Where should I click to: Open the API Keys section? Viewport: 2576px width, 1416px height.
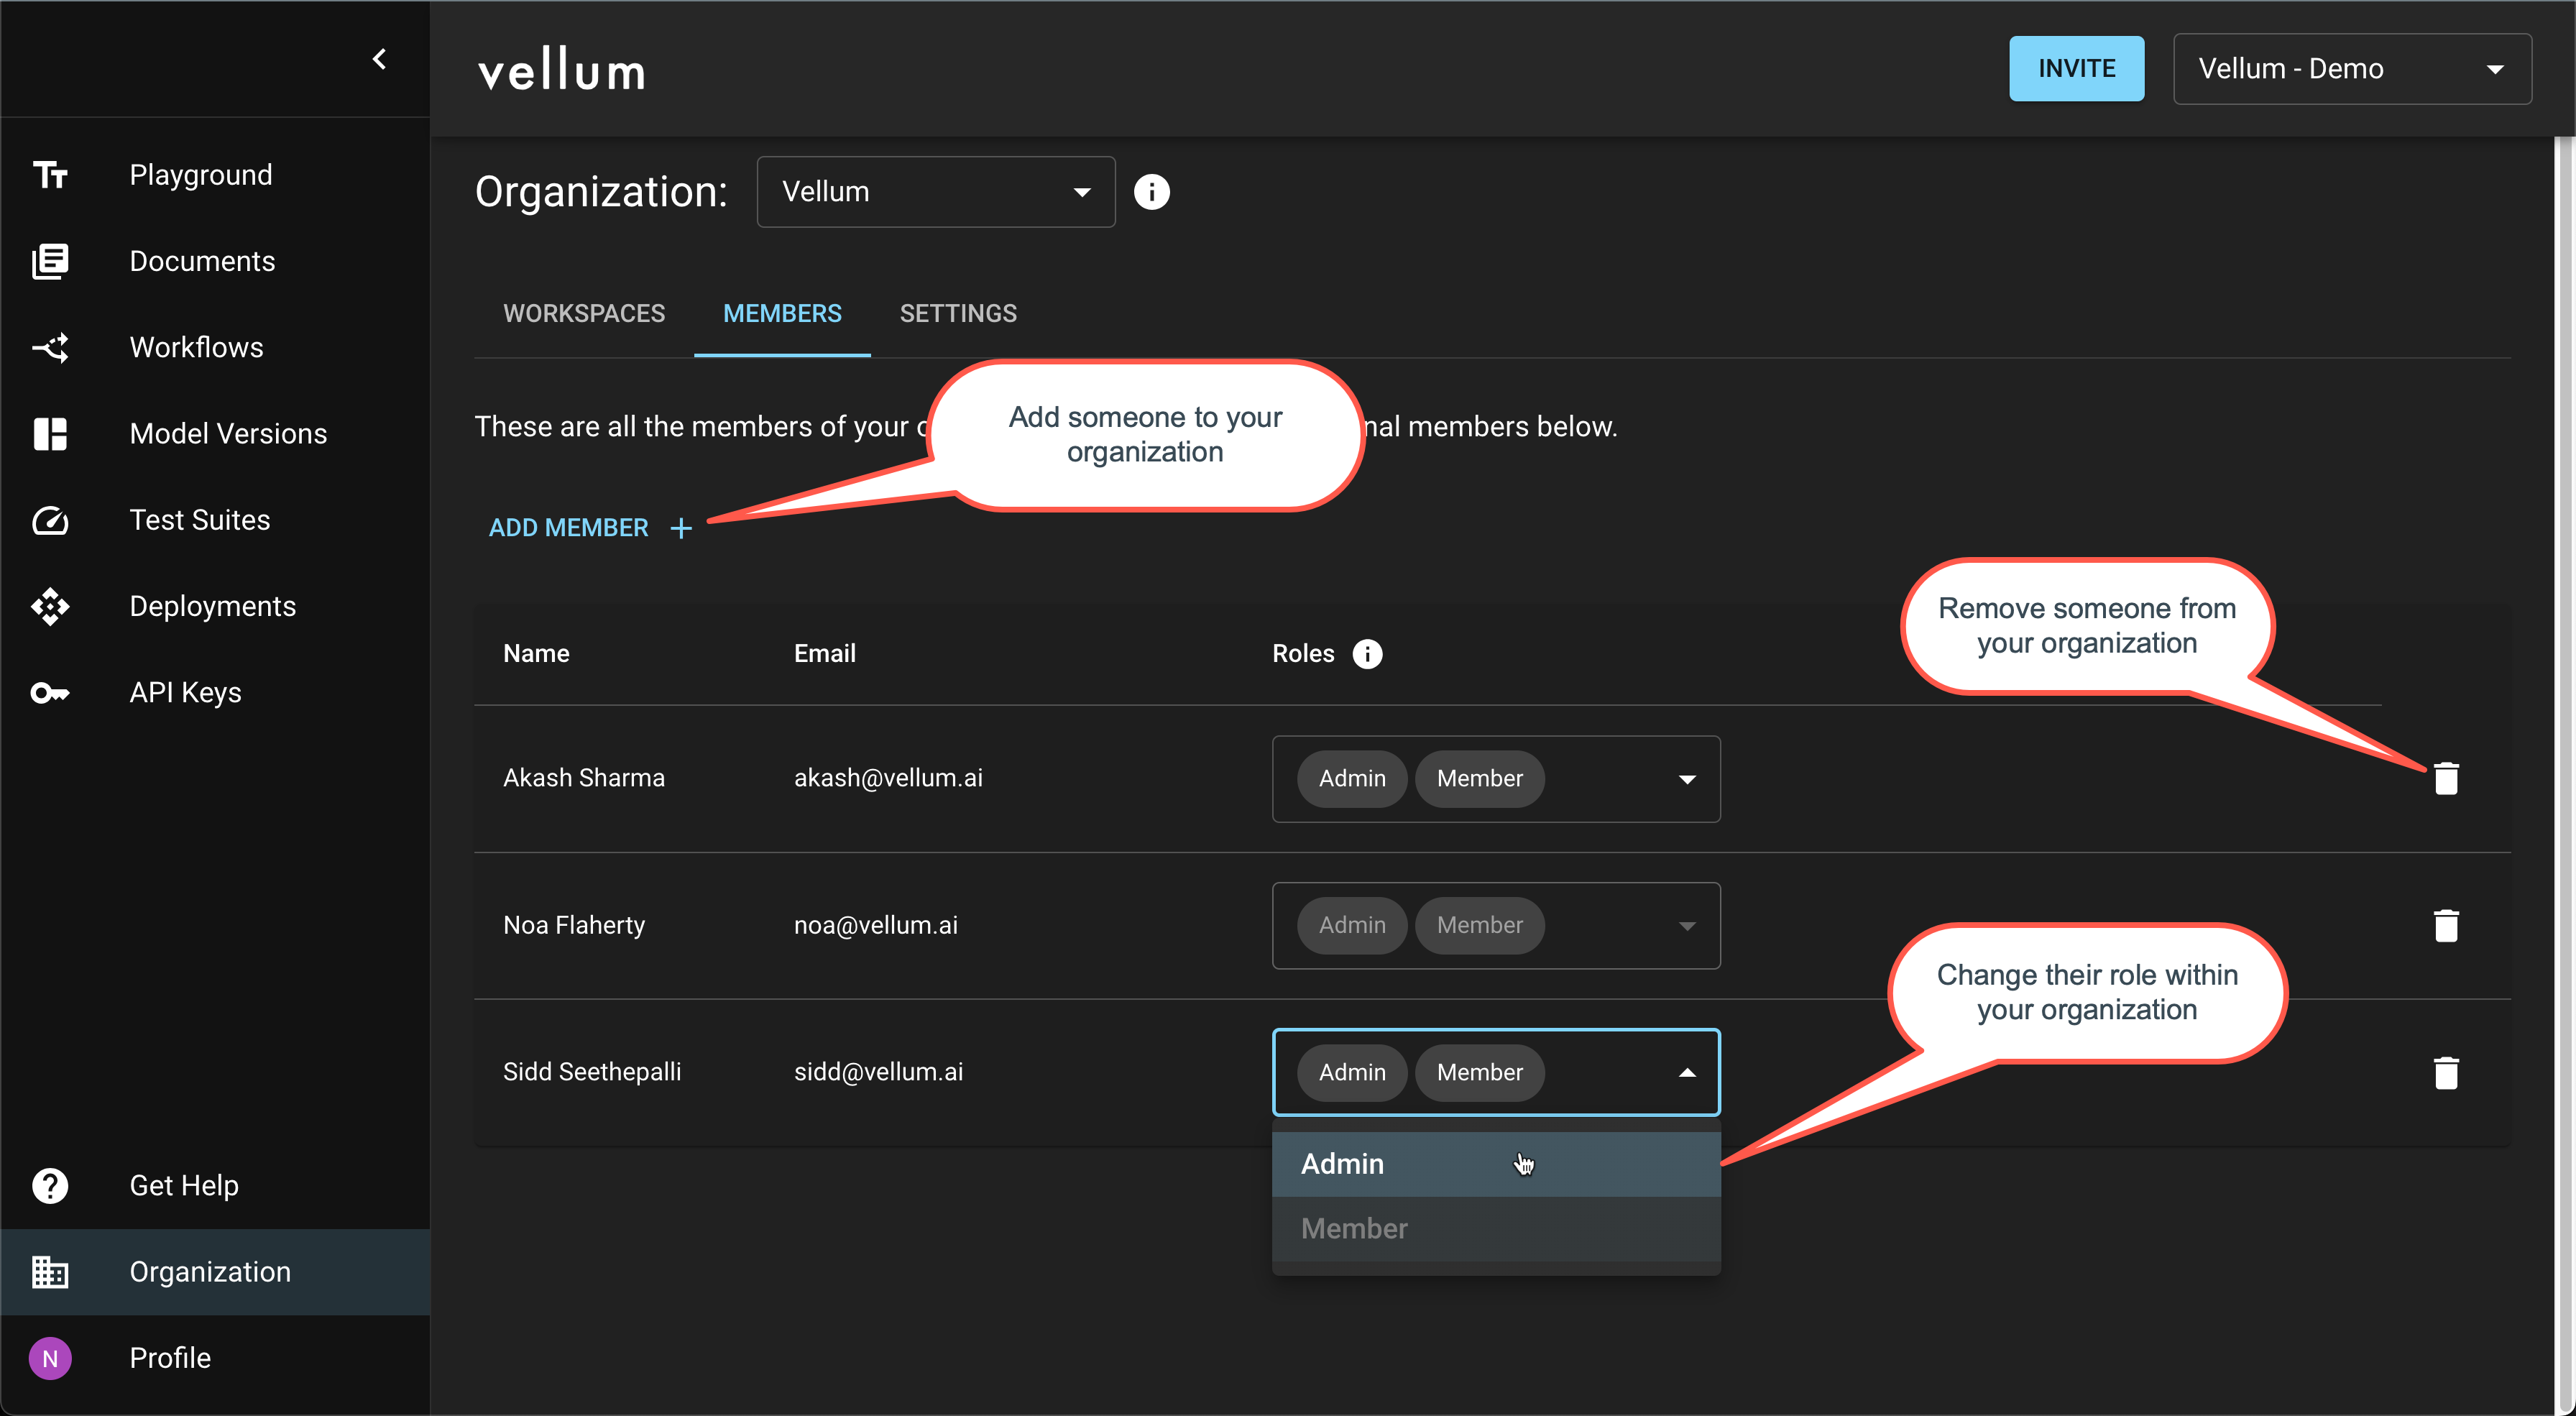tap(185, 691)
